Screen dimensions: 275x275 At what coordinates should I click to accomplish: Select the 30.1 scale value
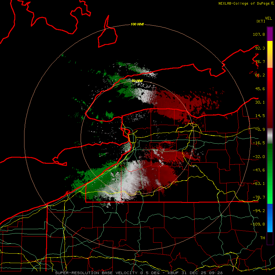(260, 102)
